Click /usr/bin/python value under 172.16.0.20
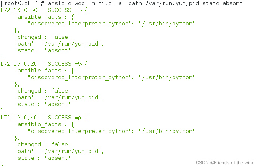This screenshot has width=260, height=168. coord(167,77)
